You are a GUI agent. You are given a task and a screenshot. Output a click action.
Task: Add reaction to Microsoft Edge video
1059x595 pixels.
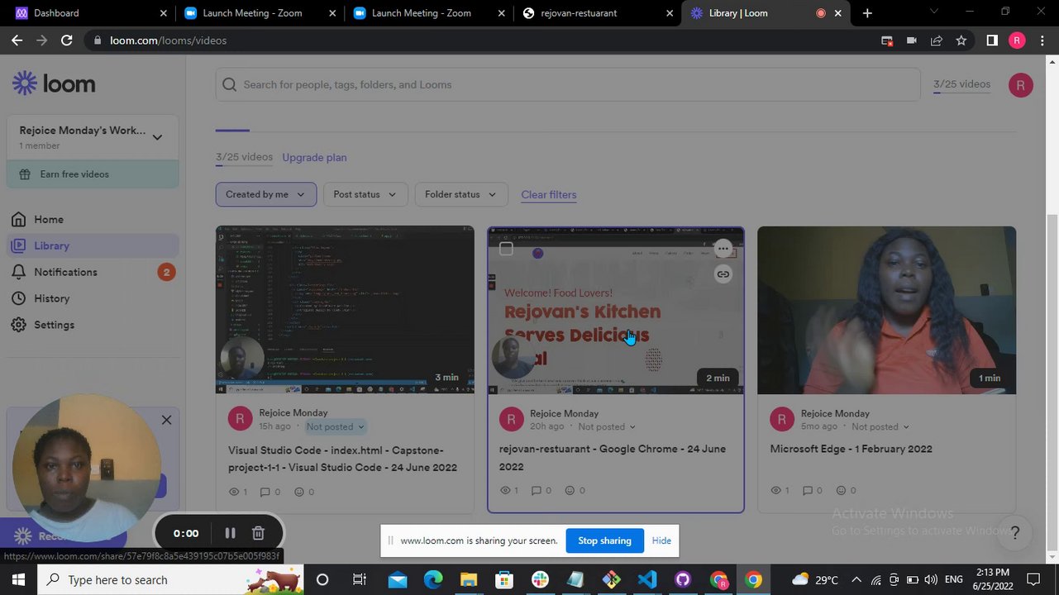pyautogui.click(x=846, y=490)
